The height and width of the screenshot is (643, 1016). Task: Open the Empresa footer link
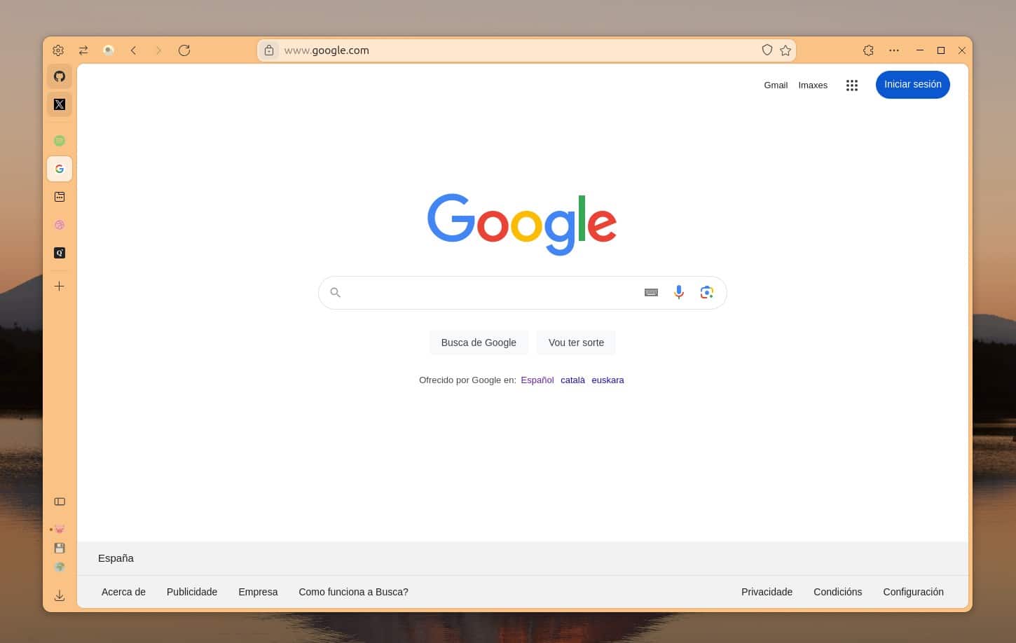[258, 592]
